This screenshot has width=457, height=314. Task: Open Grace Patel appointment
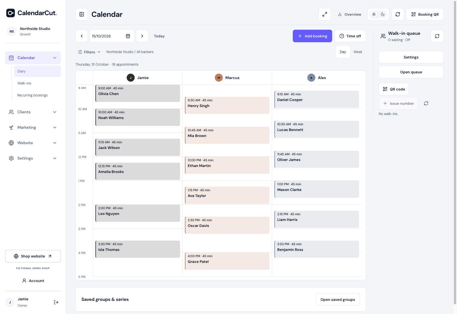tap(227, 261)
